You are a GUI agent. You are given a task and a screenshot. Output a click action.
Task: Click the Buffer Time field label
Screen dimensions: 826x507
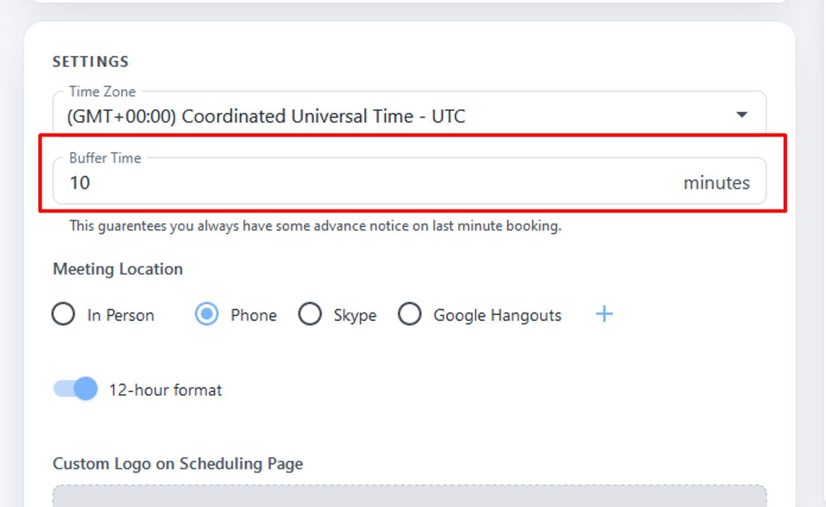pyautogui.click(x=105, y=158)
